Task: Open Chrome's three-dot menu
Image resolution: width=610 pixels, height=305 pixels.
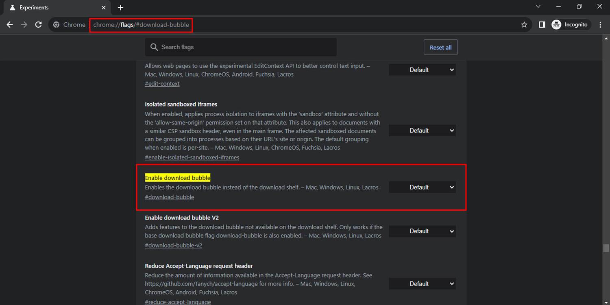Action: coord(600,25)
